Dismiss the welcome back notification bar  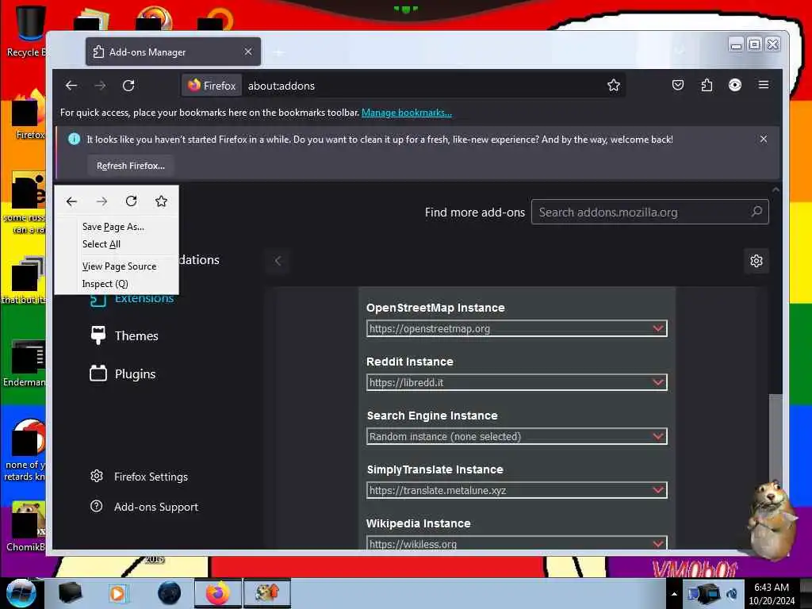(764, 139)
